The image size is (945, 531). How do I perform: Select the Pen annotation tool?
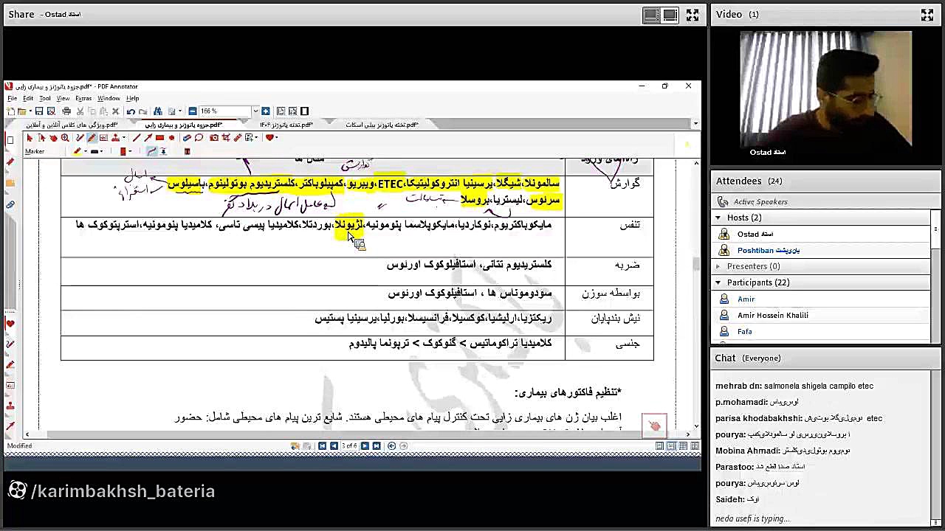tap(78, 139)
